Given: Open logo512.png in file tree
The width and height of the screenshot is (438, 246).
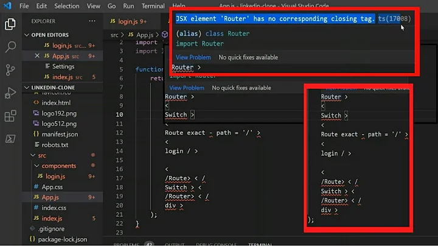Looking at the screenshot, I should (x=63, y=124).
